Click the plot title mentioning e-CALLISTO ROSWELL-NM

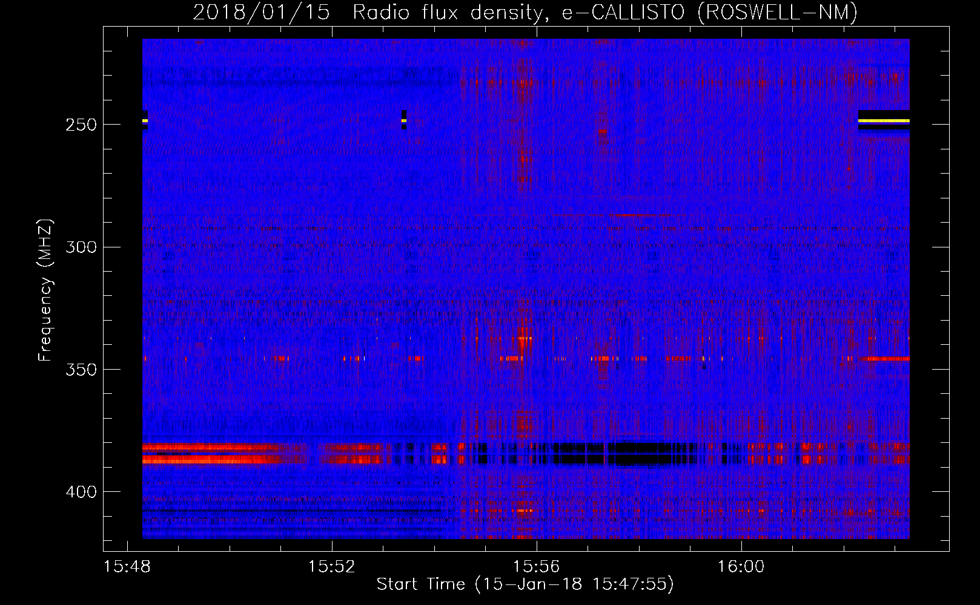point(525,11)
